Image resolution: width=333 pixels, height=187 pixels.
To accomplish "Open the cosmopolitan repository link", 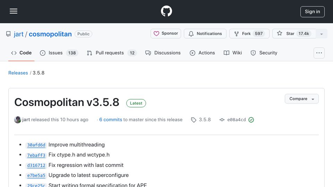I will [50, 34].
